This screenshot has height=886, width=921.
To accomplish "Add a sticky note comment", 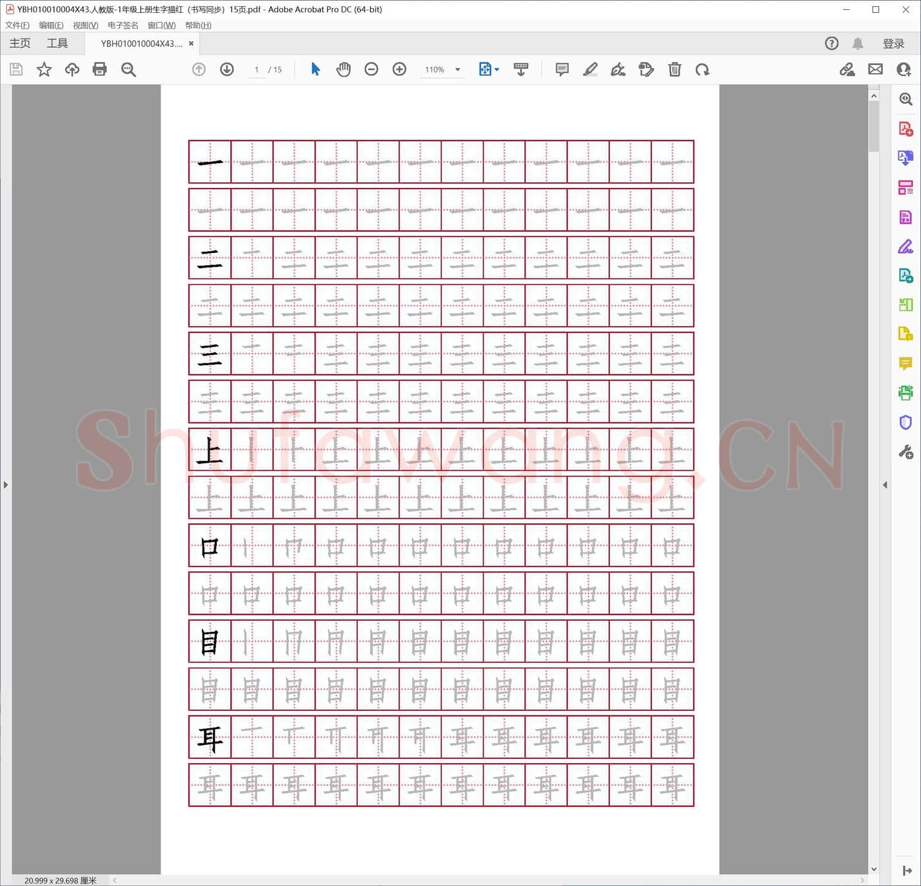I will point(562,69).
